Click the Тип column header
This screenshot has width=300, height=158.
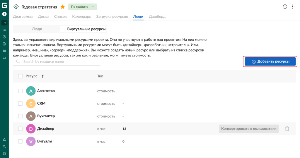coord(100,76)
